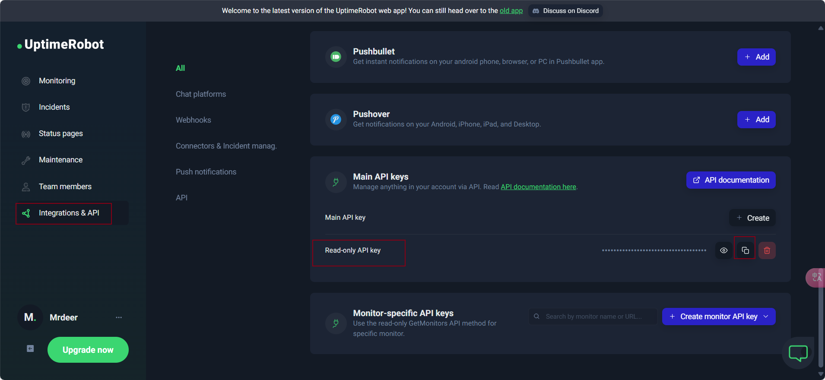Viewport: 825px width, 380px height.
Task: Delete the Read-only API key
Action: click(x=767, y=250)
